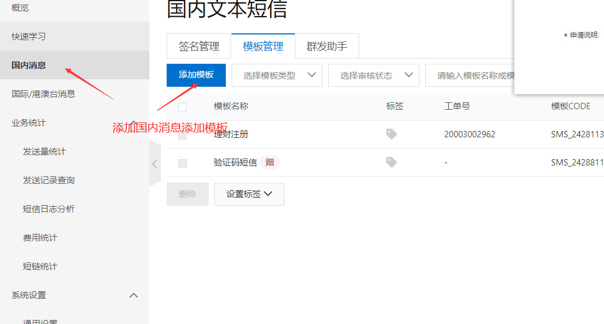Open the 设置标签 dropdown button
604x324 pixels.
tap(249, 194)
